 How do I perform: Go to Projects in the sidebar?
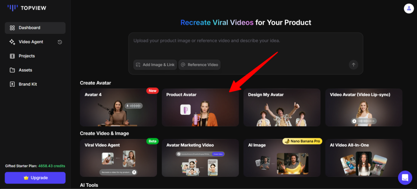(x=27, y=56)
